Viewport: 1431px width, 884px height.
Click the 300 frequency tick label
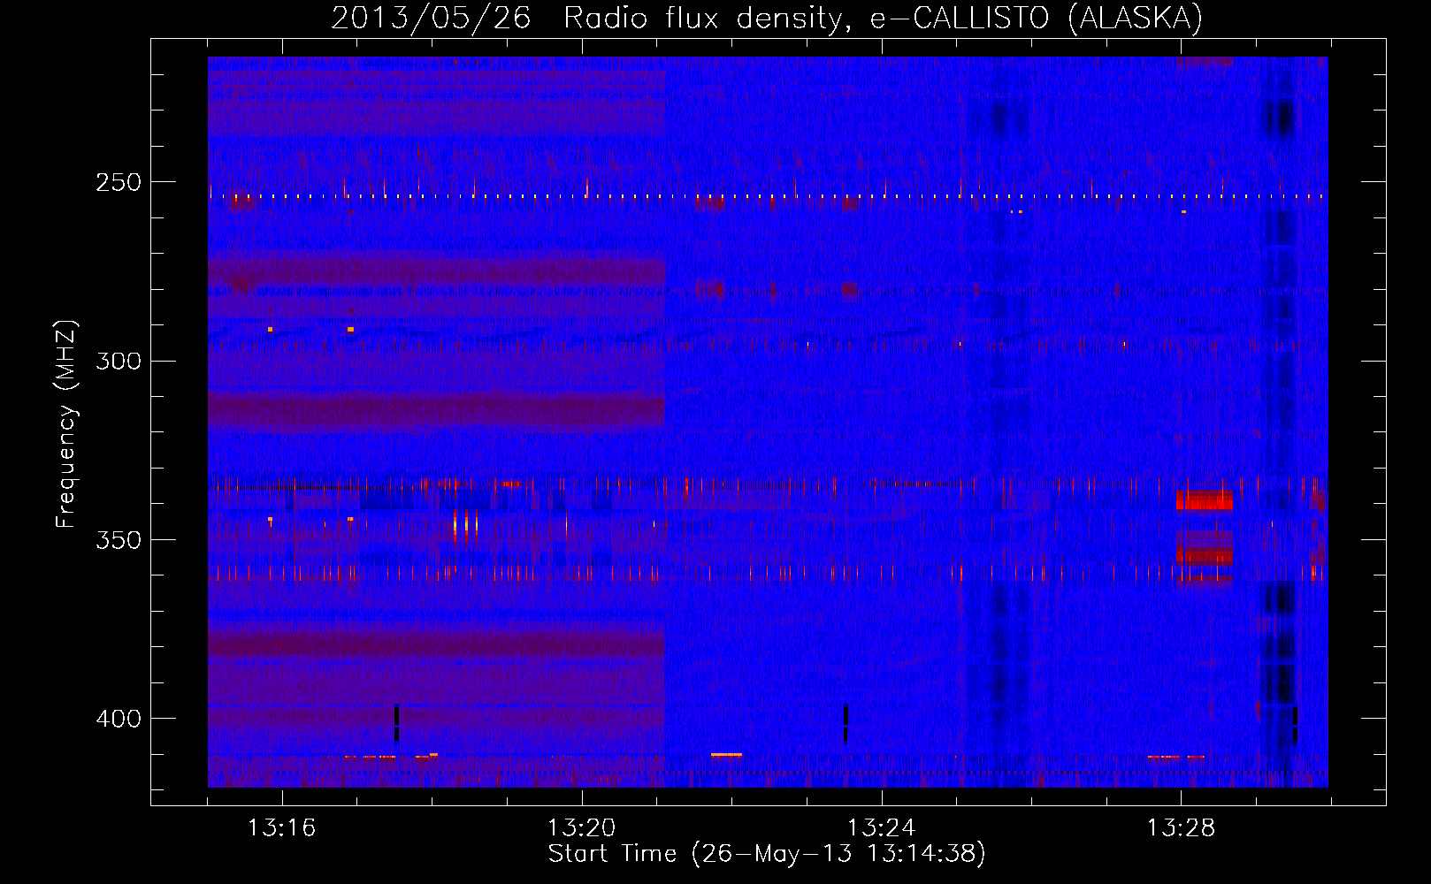119,361
